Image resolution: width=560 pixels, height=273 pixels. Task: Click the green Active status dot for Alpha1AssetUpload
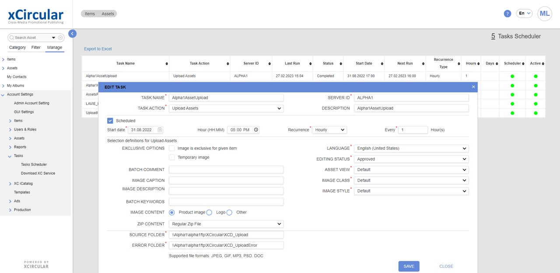coord(535,76)
